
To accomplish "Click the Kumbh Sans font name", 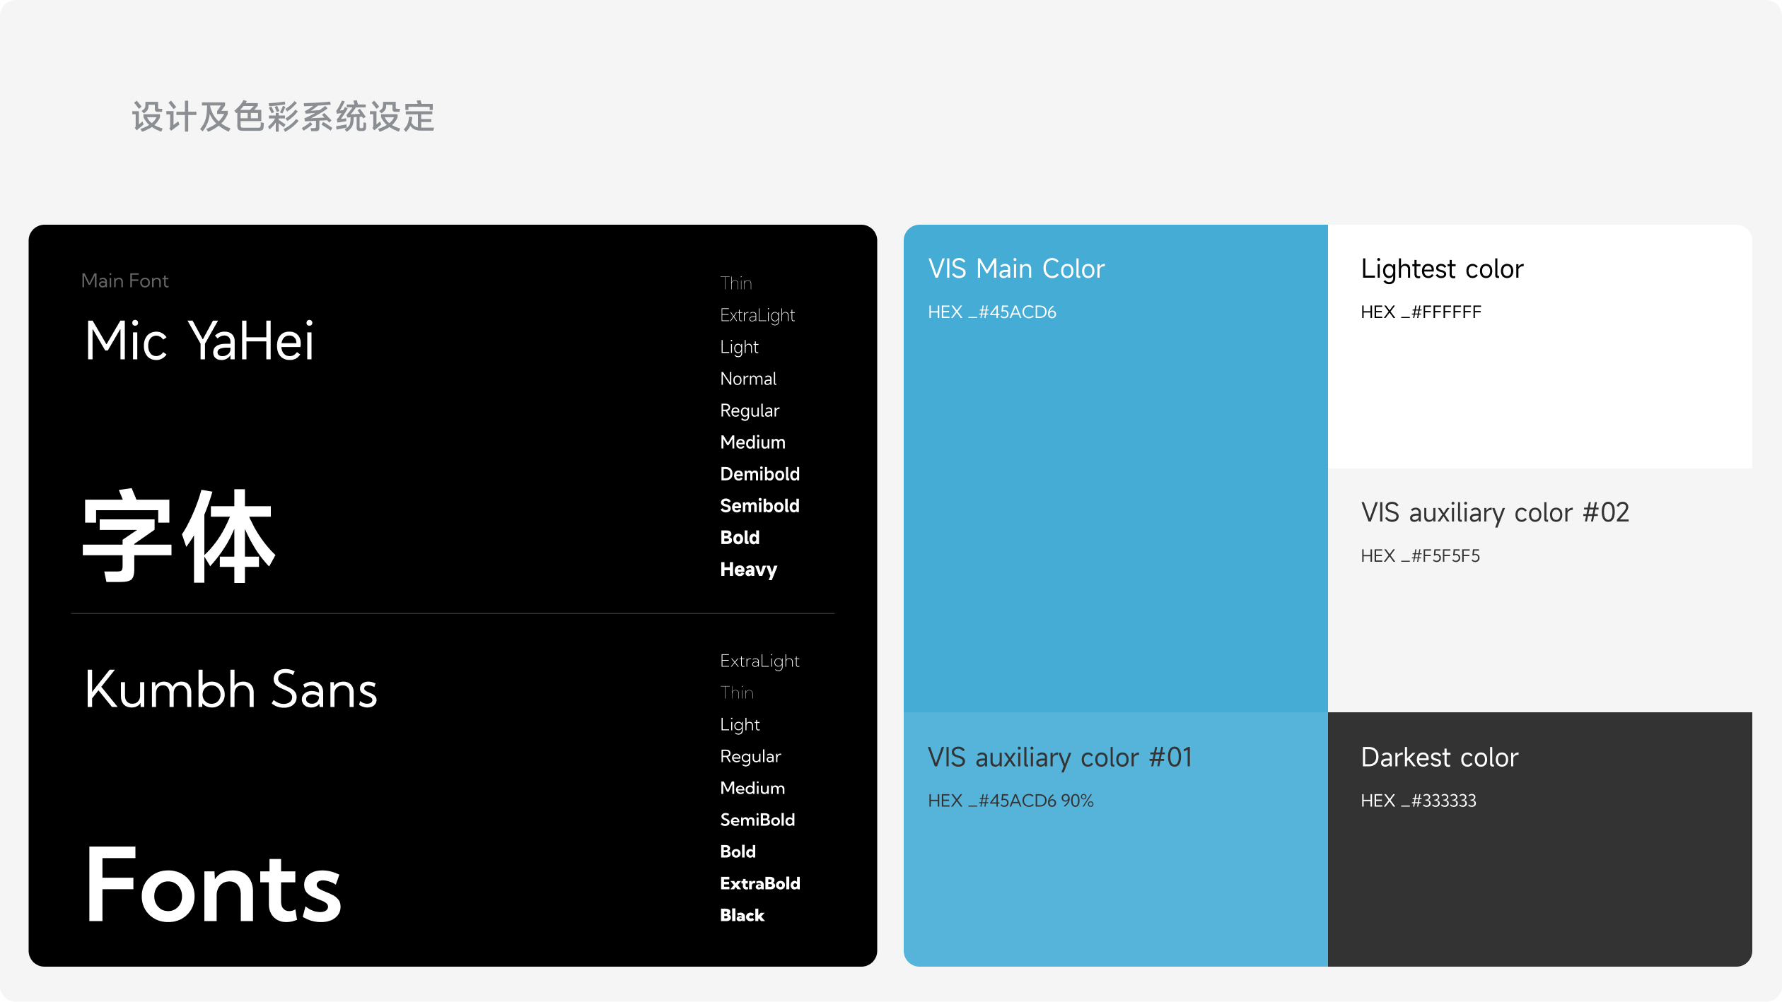I will pos(231,690).
